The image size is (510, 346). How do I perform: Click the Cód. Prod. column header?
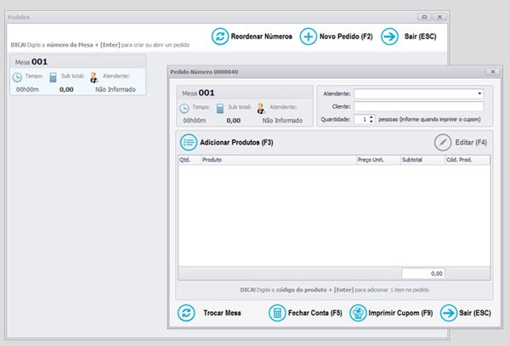(467, 160)
